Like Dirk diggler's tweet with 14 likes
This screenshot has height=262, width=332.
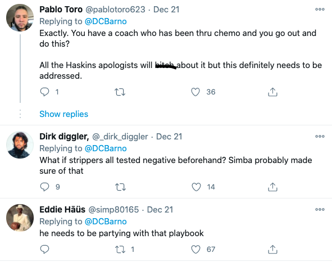pos(196,187)
